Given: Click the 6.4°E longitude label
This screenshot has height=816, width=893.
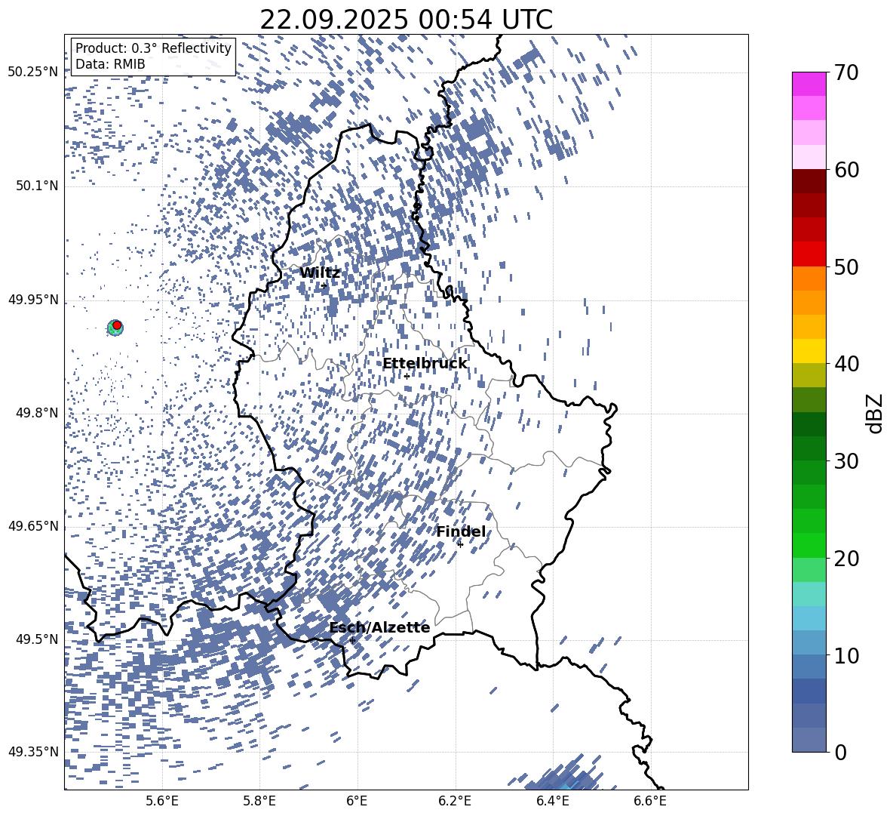Looking at the screenshot, I should pos(553,801).
